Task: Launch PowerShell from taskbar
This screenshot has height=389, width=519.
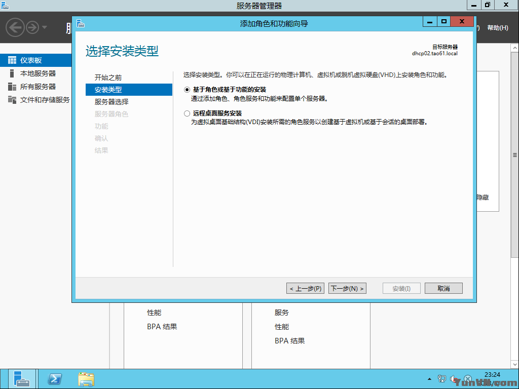Action: pyautogui.click(x=55, y=379)
